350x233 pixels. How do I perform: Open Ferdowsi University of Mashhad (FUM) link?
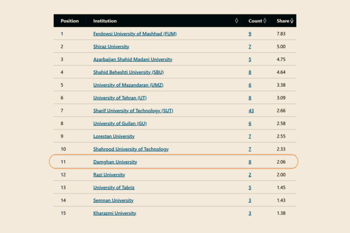pyautogui.click(x=135, y=34)
